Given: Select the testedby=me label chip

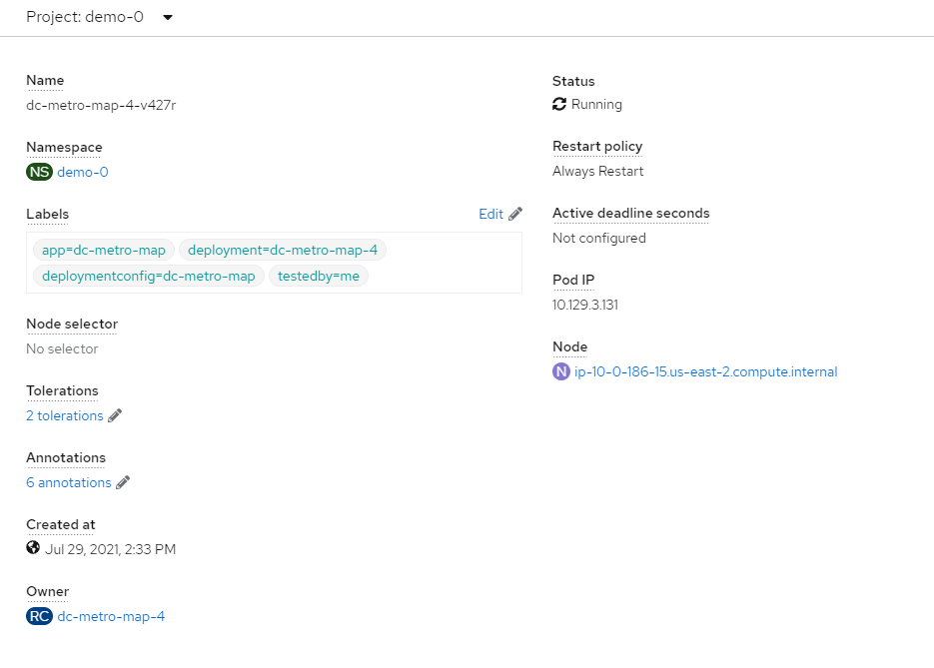Looking at the screenshot, I should 319,276.
